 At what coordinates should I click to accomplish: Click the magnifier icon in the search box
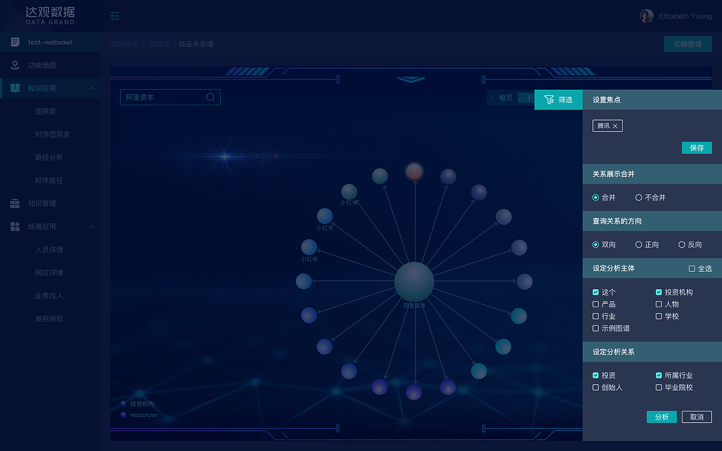(210, 97)
